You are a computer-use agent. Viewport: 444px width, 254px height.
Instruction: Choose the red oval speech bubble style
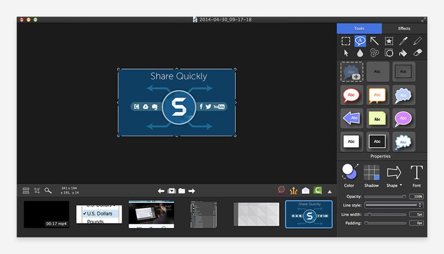(351, 95)
